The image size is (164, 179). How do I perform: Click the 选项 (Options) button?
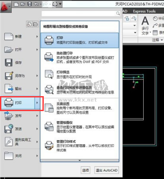tap(85, 170)
